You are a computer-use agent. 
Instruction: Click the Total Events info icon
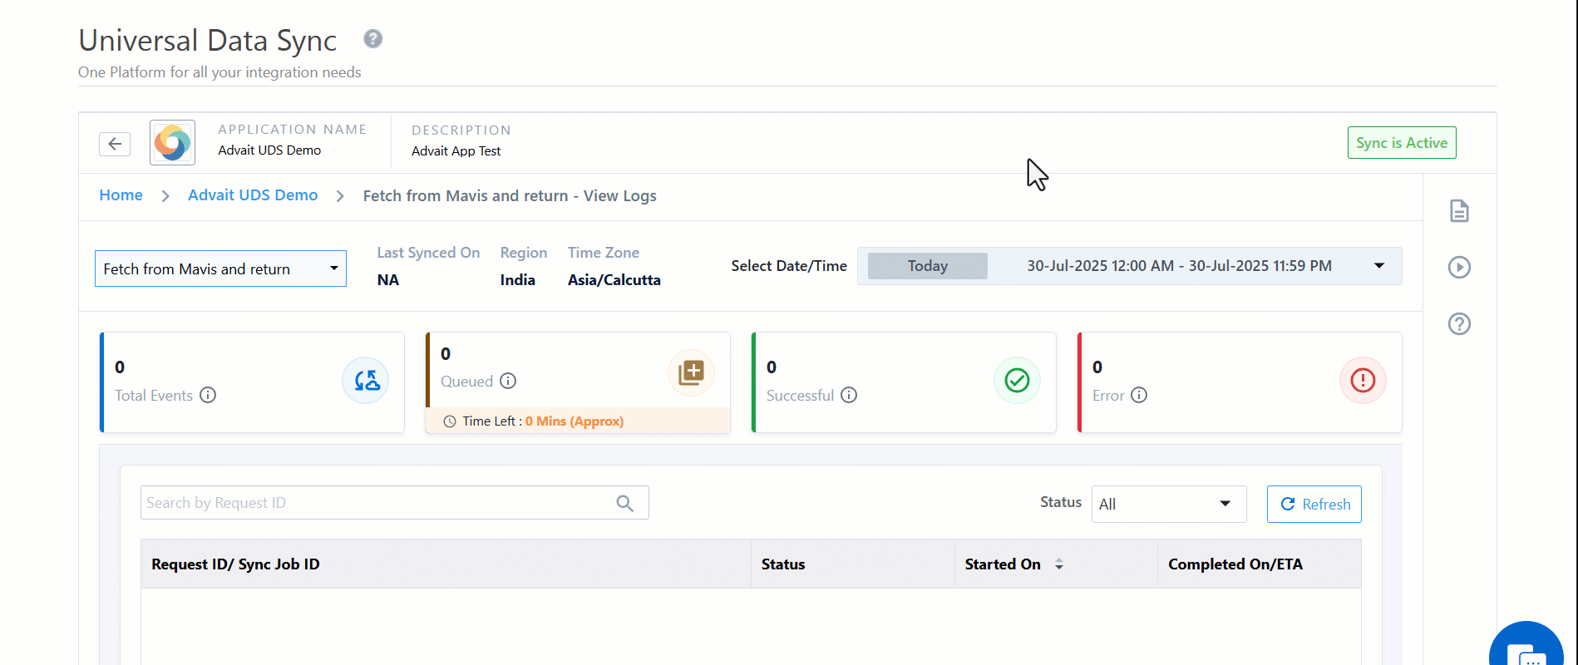pos(208,396)
